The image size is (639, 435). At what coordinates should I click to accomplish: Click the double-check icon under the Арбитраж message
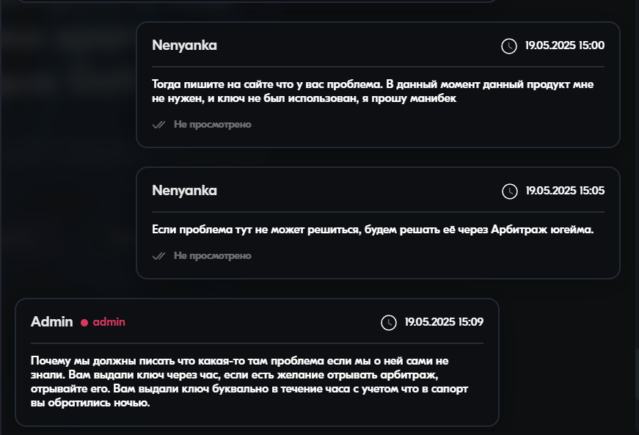(x=158, y=256)
